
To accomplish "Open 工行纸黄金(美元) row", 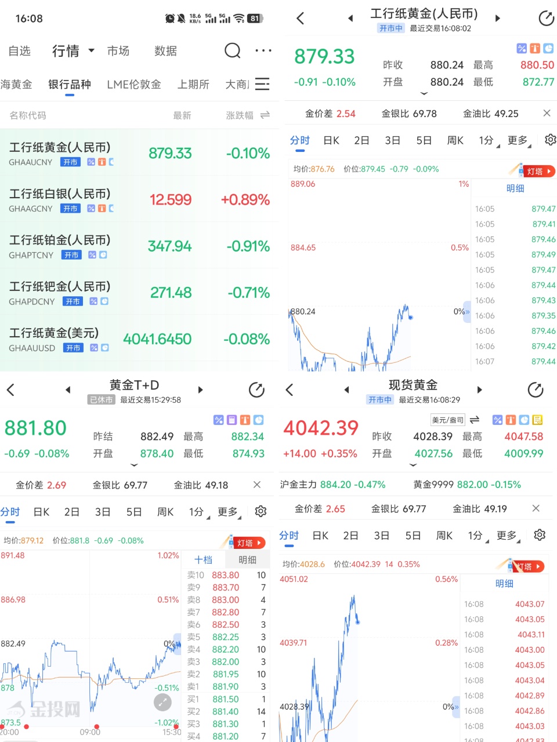I will coord(139,339).
